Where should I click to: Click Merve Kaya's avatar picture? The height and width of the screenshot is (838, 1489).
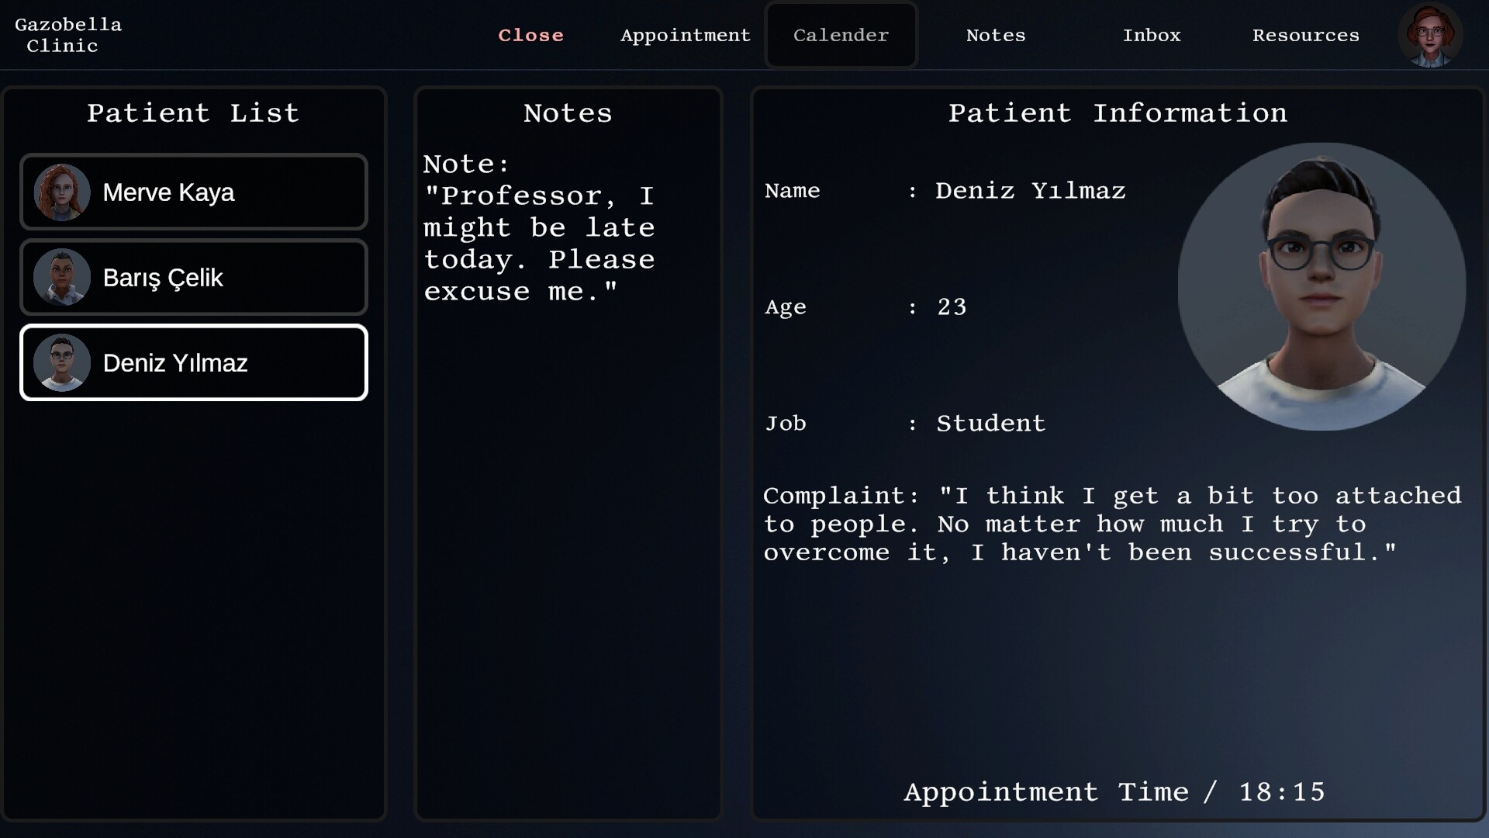click(x=61, y=192)
